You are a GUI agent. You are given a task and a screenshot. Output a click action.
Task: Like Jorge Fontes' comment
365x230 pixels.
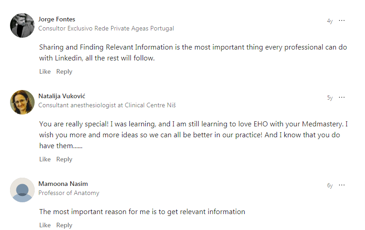pos(45,71)
